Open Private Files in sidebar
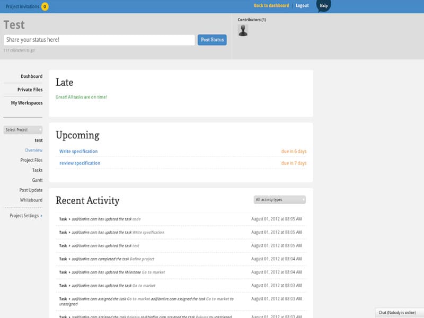Viewport: 424px width, 318px height. pyautogui.click(x=30, y=90)
